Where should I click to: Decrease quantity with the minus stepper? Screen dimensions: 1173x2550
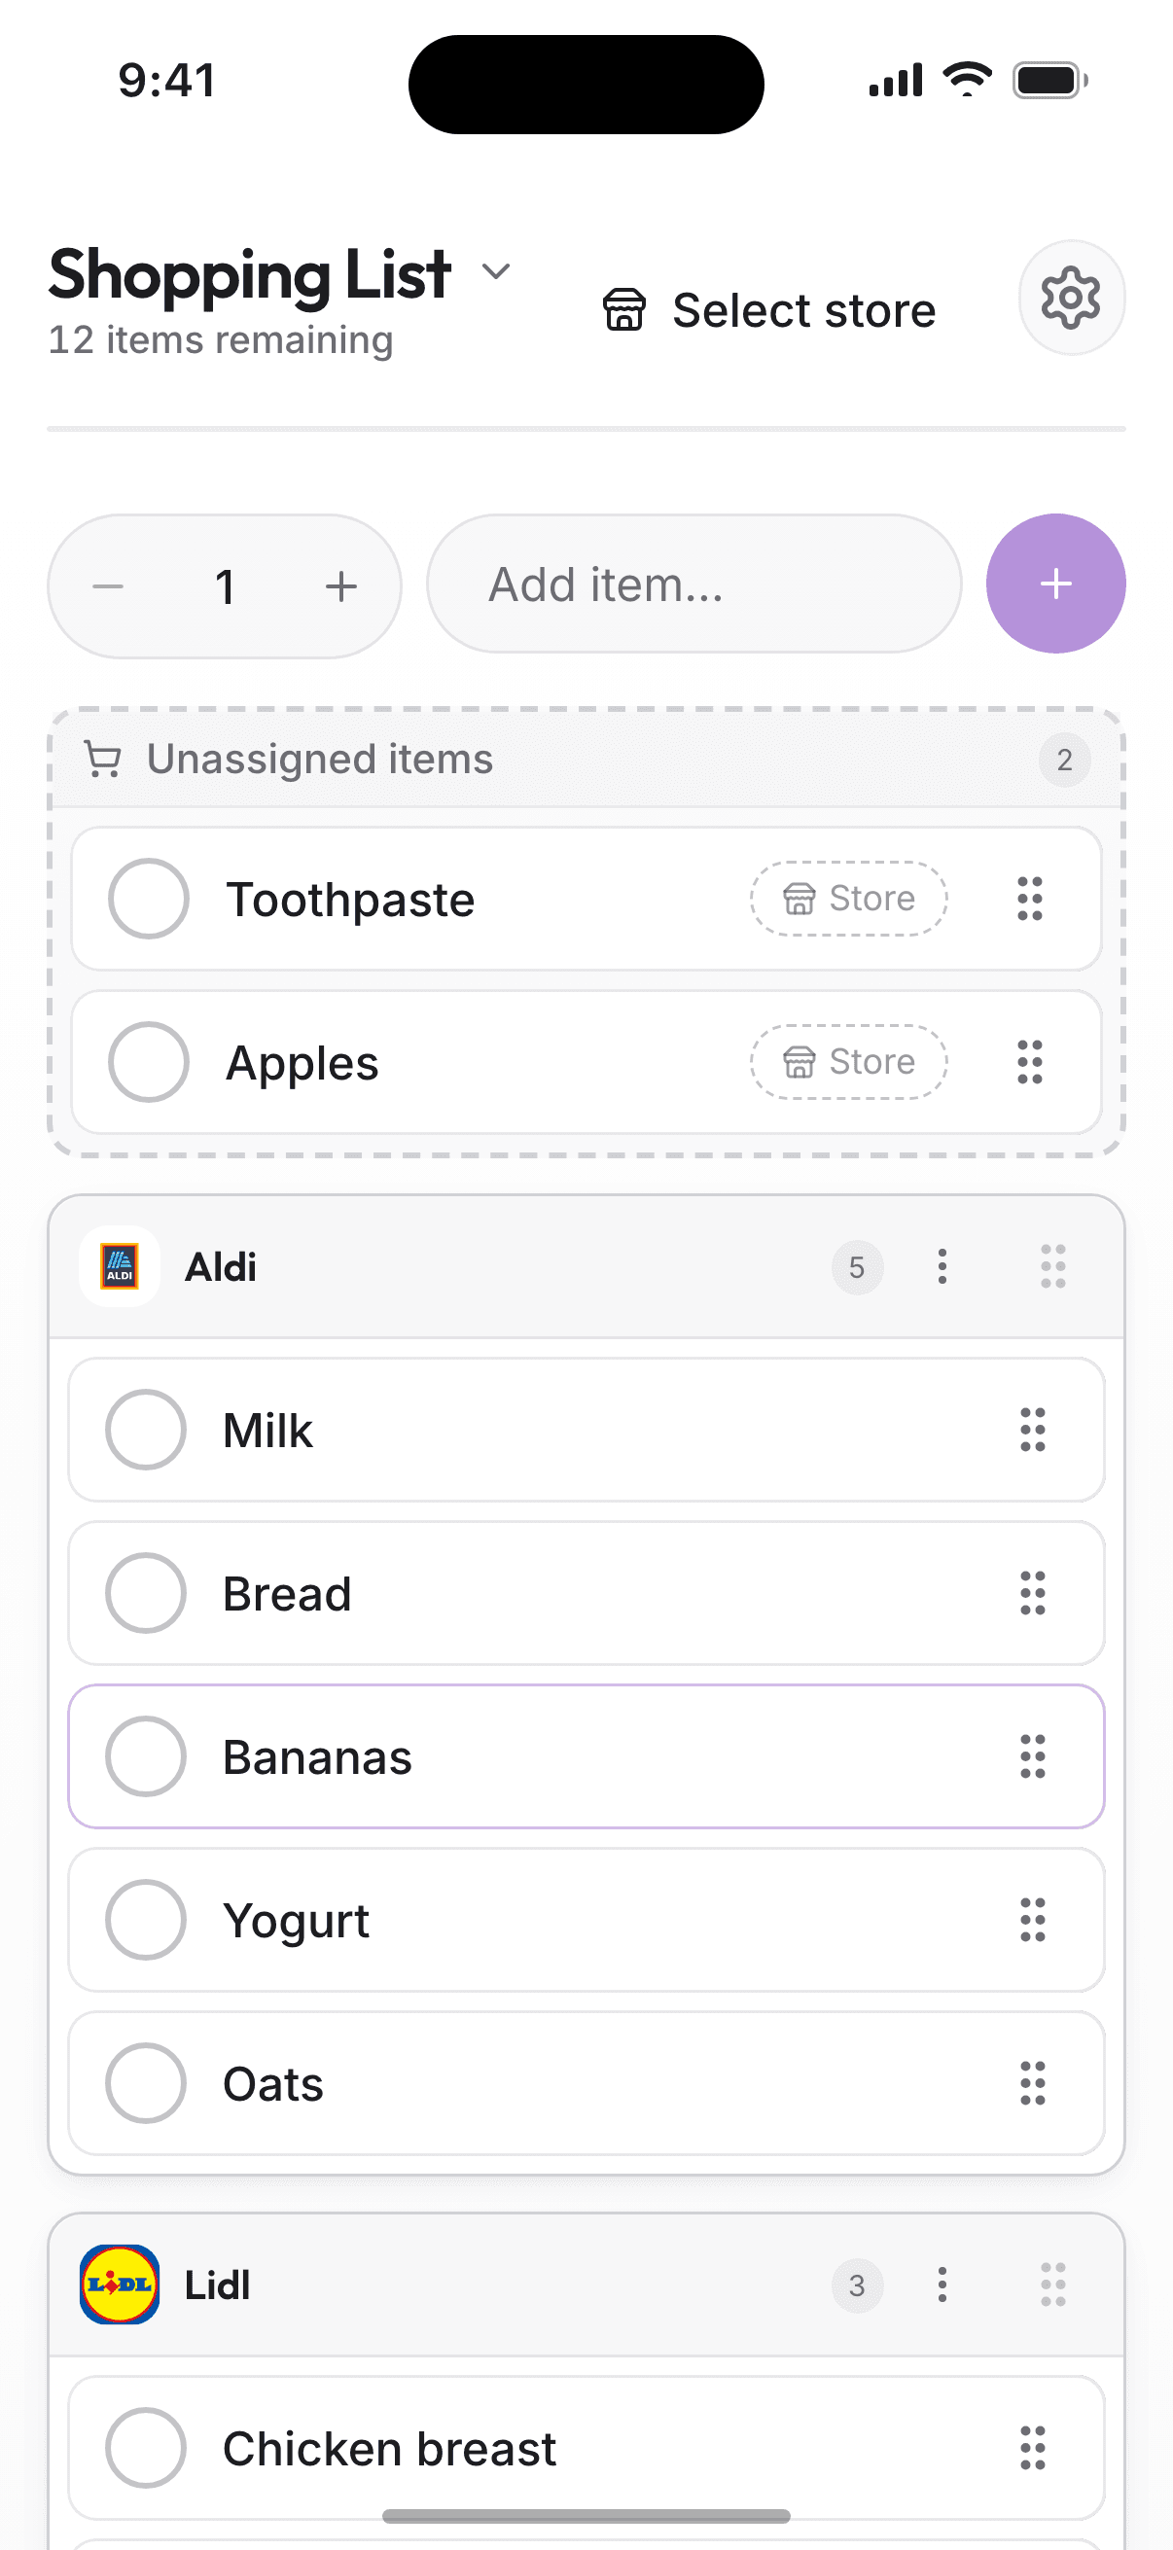(108, 586)
